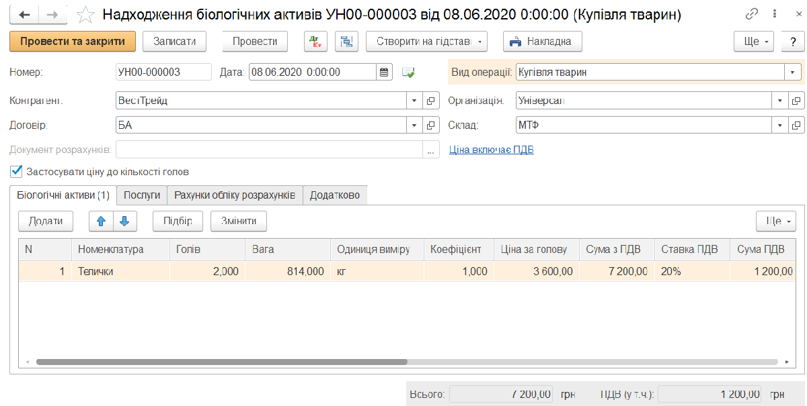Click the table horizontal scrollbar
The width and height of the screenshot is (807, 406).
click(222, 362)
